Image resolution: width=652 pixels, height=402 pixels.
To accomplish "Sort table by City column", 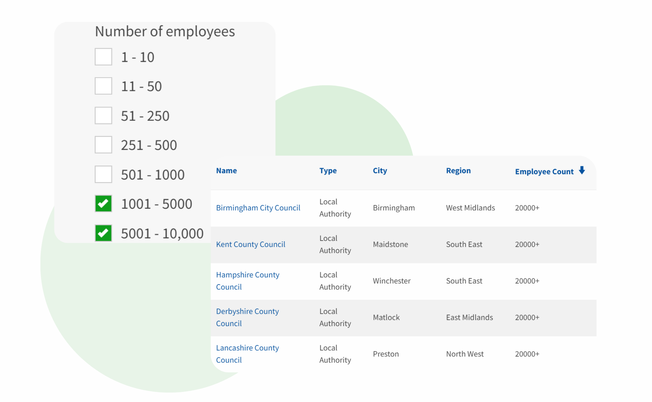I will (x=380, y=171).
